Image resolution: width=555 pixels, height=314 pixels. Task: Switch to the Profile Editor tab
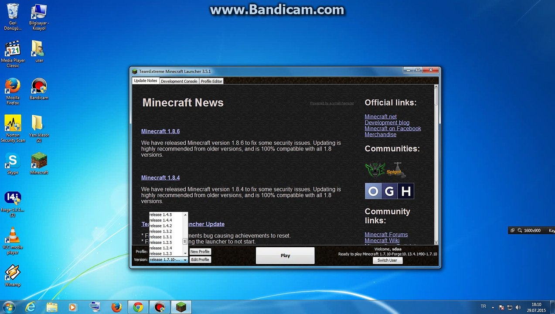click(x=211, y=81)
